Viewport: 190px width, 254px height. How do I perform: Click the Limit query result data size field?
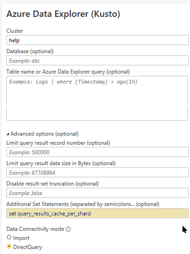click(x=97, y=172)
